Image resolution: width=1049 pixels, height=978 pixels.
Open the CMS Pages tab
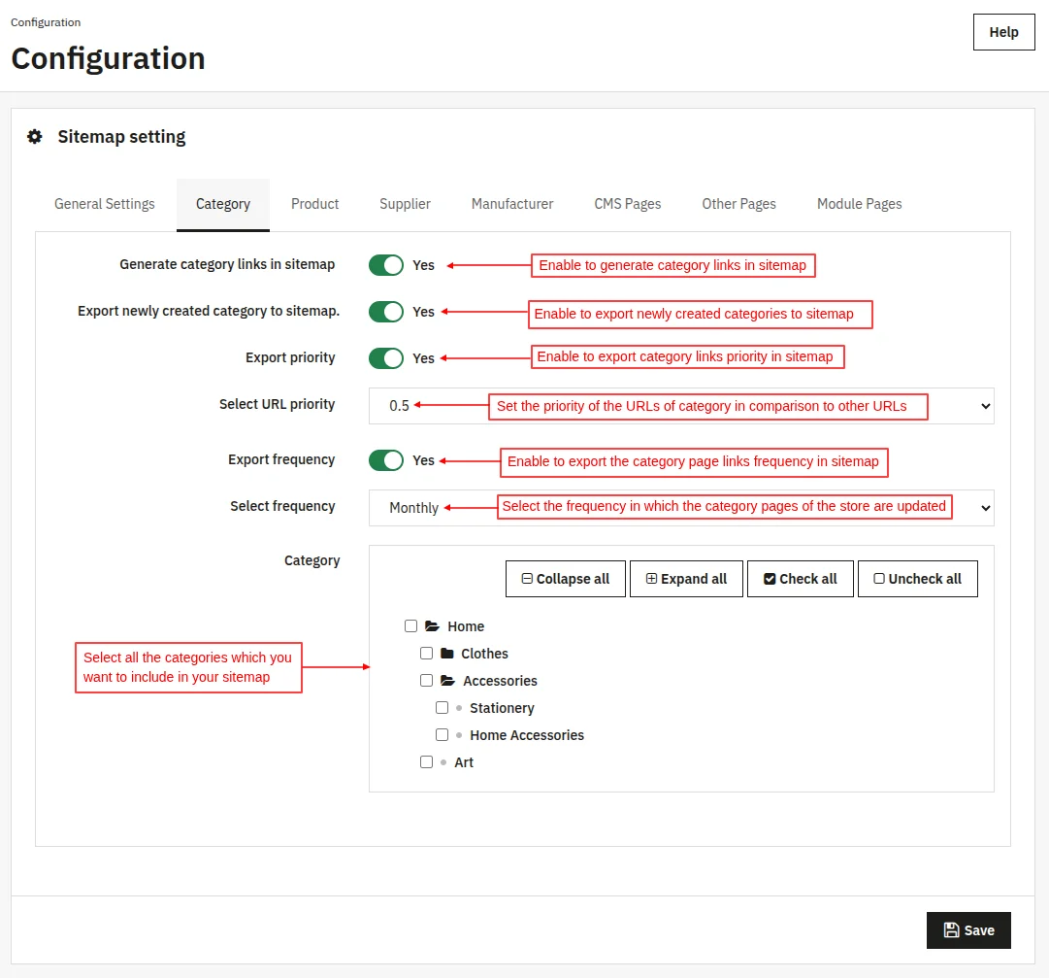[628, 204]
